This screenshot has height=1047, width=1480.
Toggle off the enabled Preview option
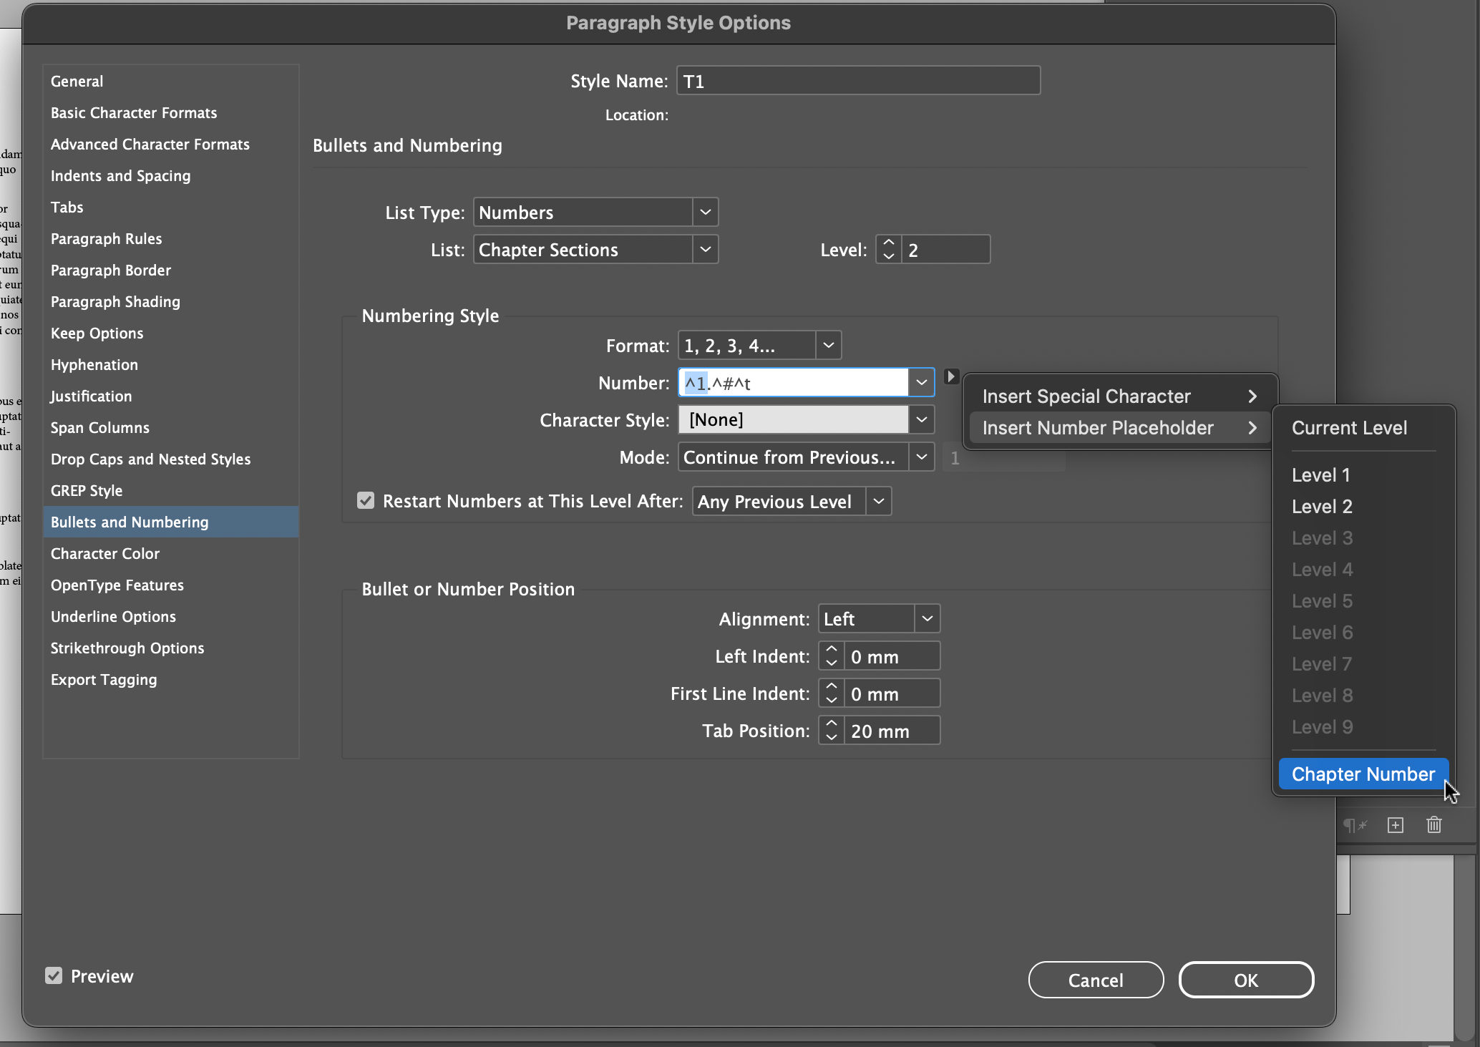[54, 975]
